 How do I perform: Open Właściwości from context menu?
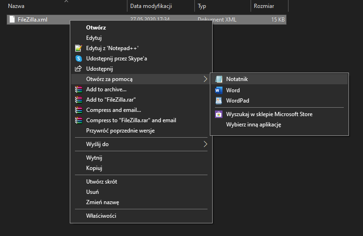pyautogui.click(x=141, y=216)
